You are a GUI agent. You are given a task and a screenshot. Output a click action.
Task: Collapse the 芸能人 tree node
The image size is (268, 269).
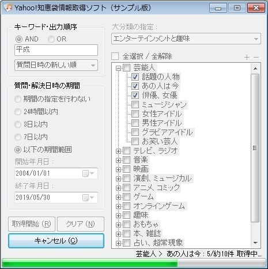(118, 68)
